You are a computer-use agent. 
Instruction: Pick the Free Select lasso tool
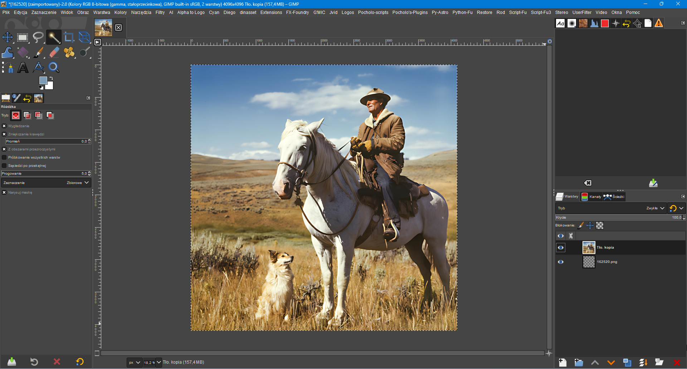[x=38, y=38]
